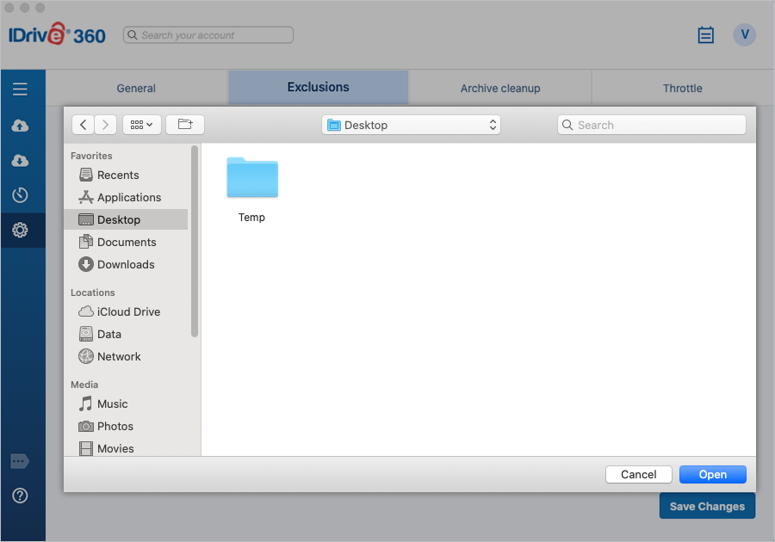Select Documents in the sidebar
The image size is (775, 542).
[126, 242]
